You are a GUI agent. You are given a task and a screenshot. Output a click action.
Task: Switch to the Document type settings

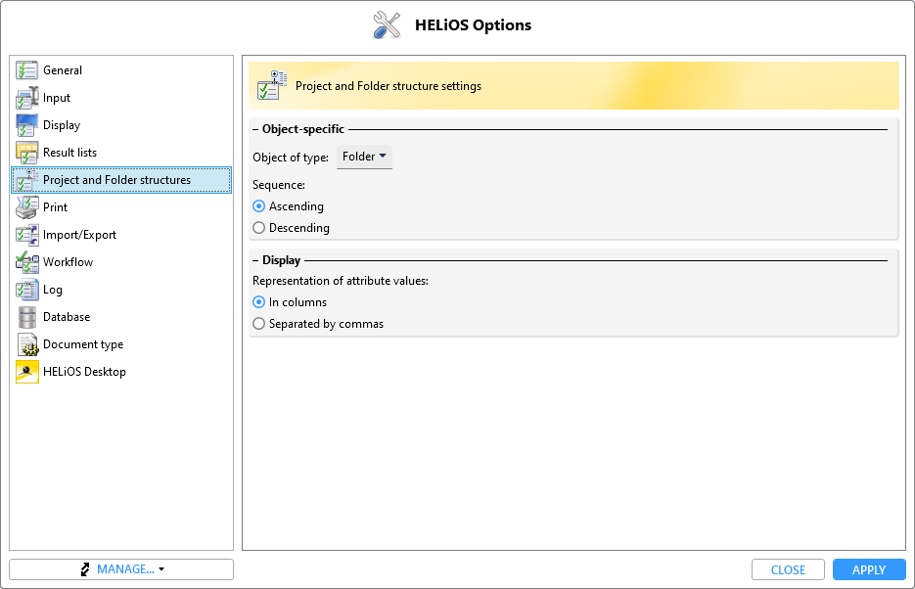pos(82,344)
